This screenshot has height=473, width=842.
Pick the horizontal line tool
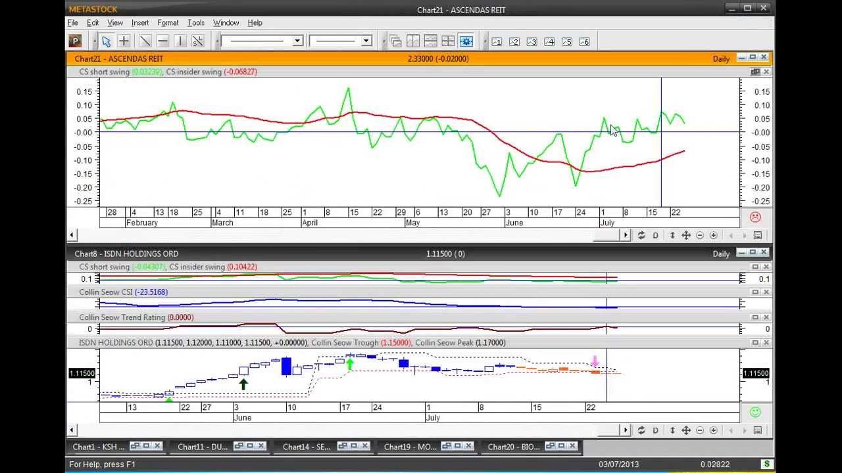(163, 41)
